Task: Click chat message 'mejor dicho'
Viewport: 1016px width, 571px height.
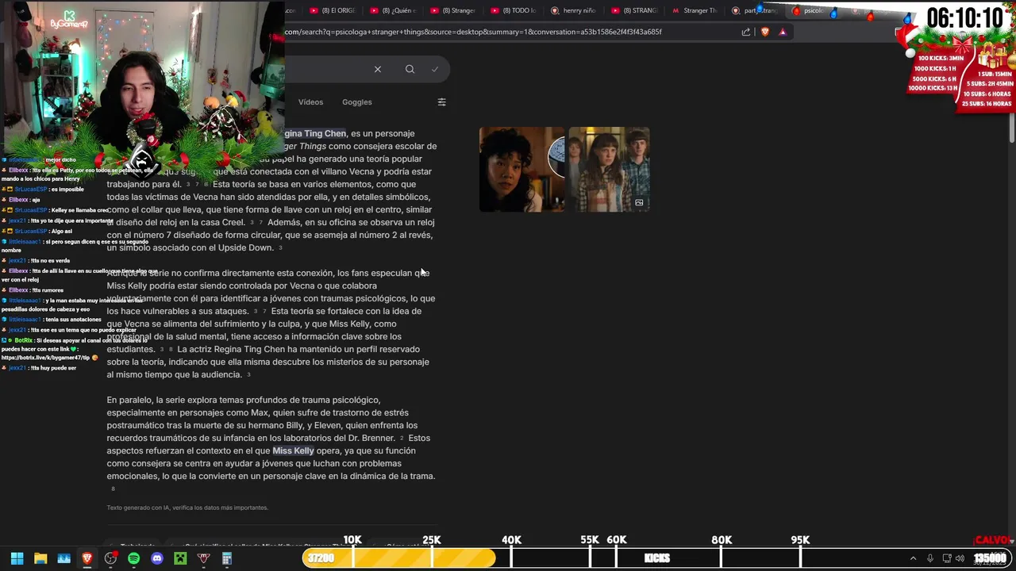Action: (x=60, y=159)
